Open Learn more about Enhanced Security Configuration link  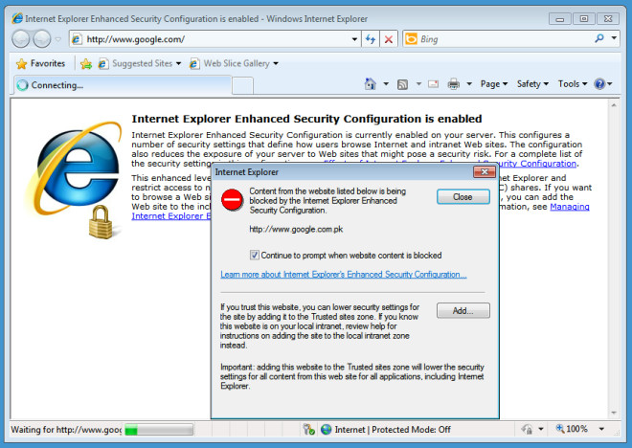point(344,275)
